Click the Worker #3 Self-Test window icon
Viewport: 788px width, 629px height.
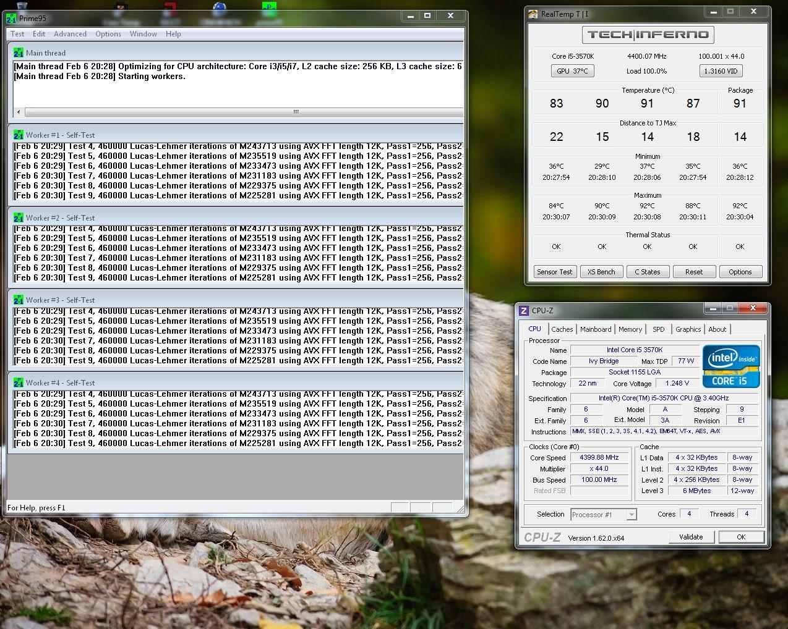click(19, 300)
